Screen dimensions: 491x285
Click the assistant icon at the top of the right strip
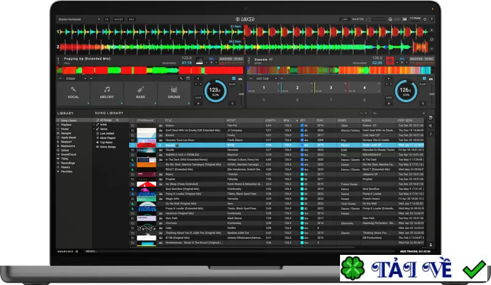[x=431, y=118]
